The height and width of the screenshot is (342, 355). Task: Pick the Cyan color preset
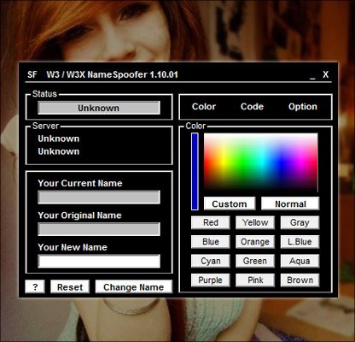[211, 261]
